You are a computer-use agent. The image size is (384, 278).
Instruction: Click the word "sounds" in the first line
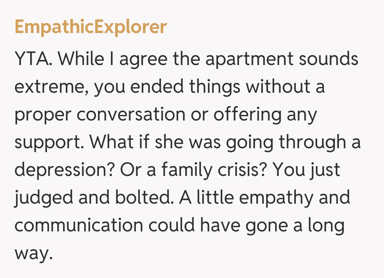(328, 59)
